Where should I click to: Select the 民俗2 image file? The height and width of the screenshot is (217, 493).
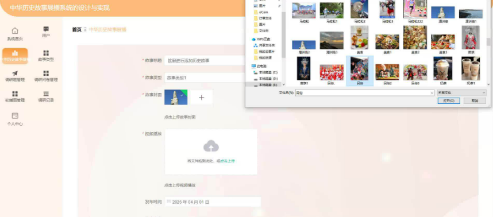(x=387, y=75)
